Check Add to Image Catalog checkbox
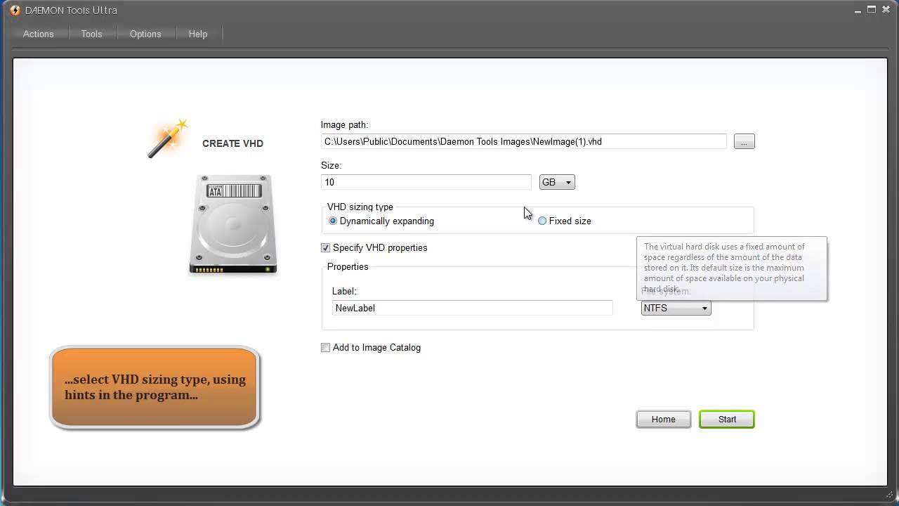The image size is (899, 506). [x=325, y=347]
